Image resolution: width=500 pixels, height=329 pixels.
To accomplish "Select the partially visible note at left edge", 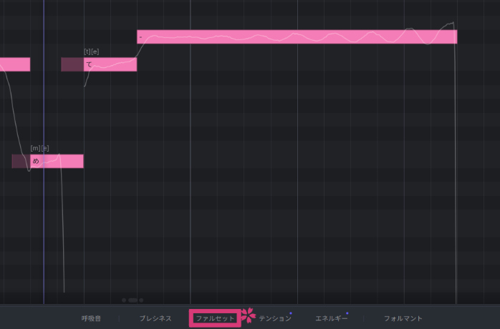I will [x=14, y=65].
